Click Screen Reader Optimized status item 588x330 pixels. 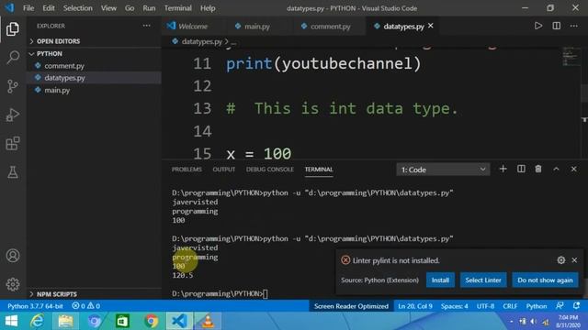coord(351,305)
